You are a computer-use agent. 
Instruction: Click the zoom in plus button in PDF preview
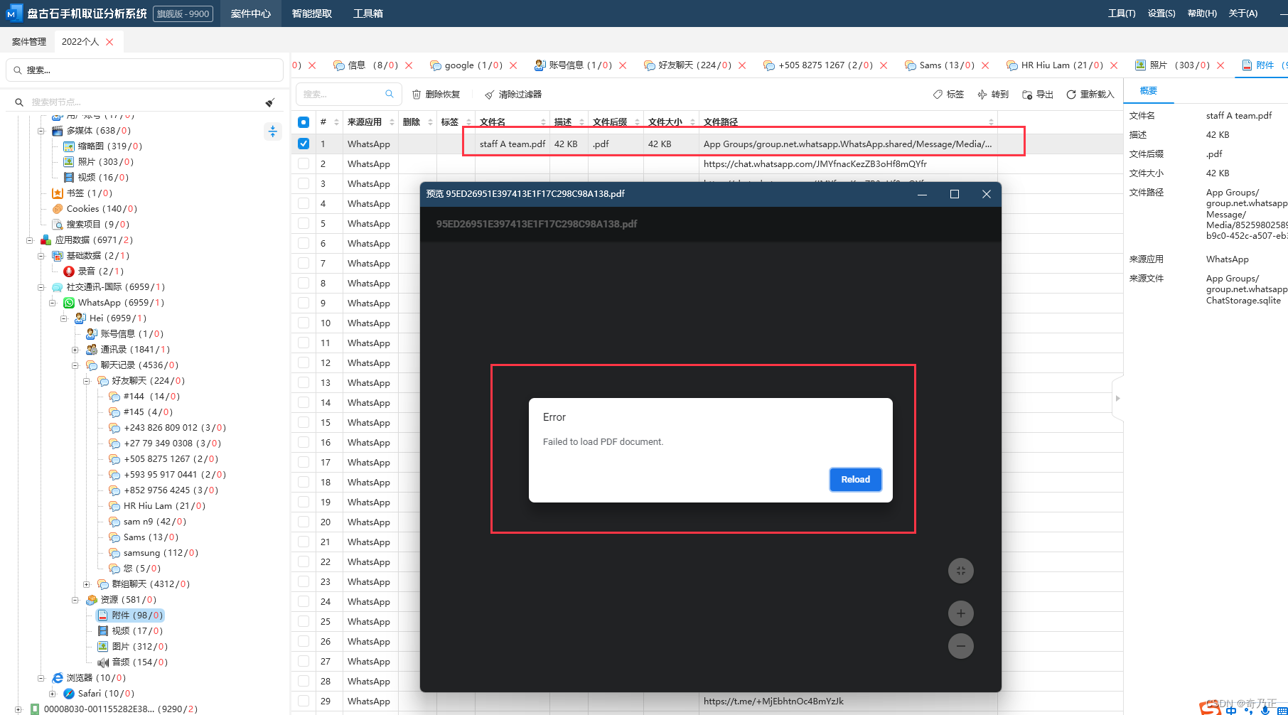960,613
